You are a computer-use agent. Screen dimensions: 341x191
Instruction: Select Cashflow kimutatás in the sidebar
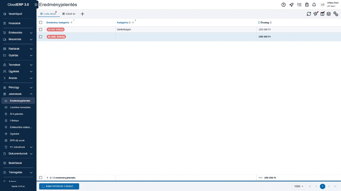[x=20, y=107]
